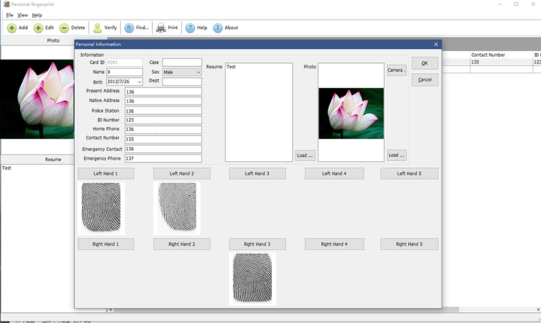This screenshot has width=541, height=323.
Task: Click Load button beside Resume box
Action: 305,156
